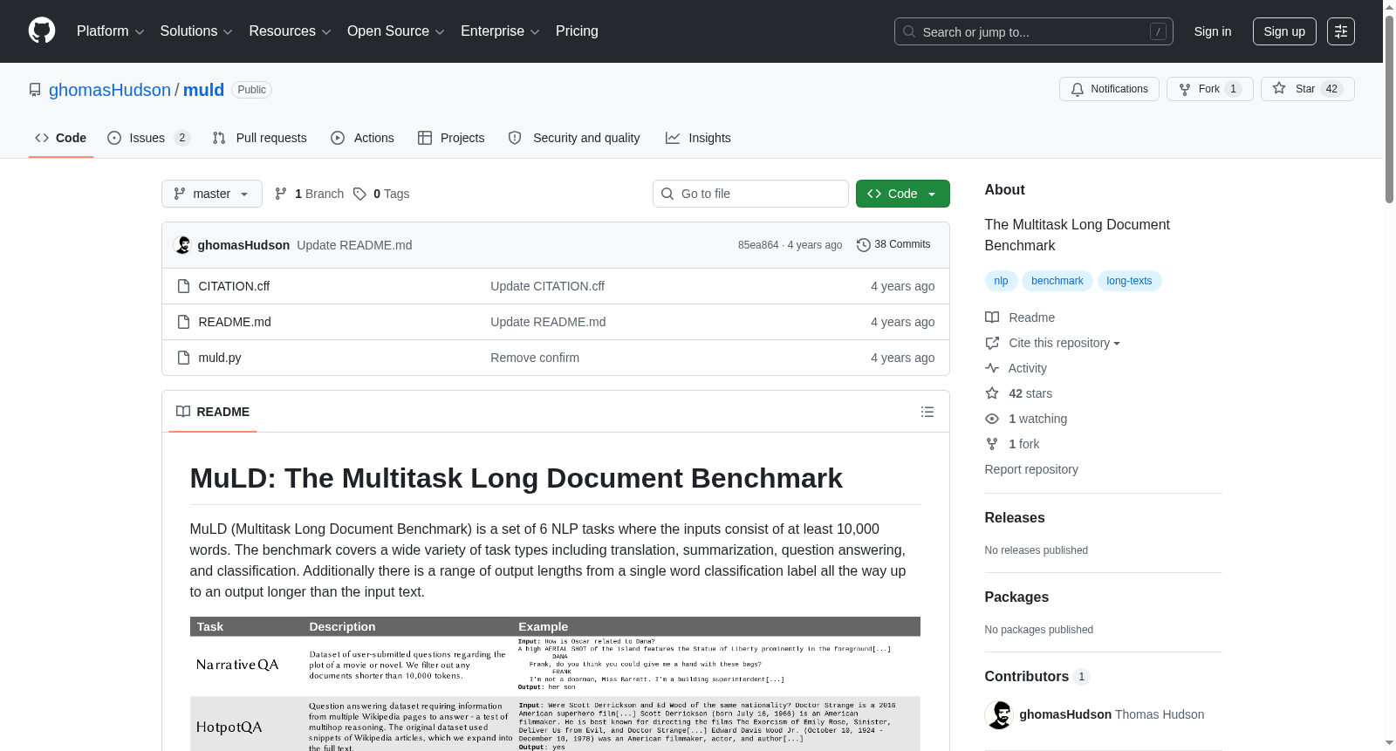
Task: Click the Report repository link
Action: 1031,469
